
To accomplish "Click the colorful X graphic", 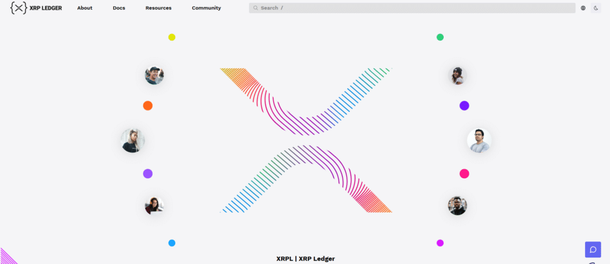I will point(306,140).
